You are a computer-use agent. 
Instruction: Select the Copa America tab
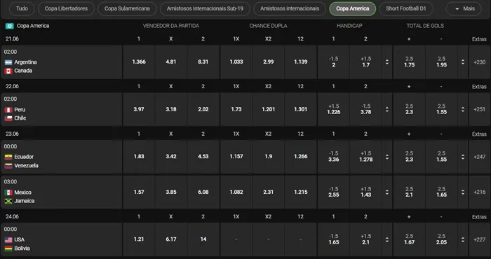[x=353, y=8]
